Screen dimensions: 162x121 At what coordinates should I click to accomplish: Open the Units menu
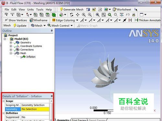coord(30,9)
